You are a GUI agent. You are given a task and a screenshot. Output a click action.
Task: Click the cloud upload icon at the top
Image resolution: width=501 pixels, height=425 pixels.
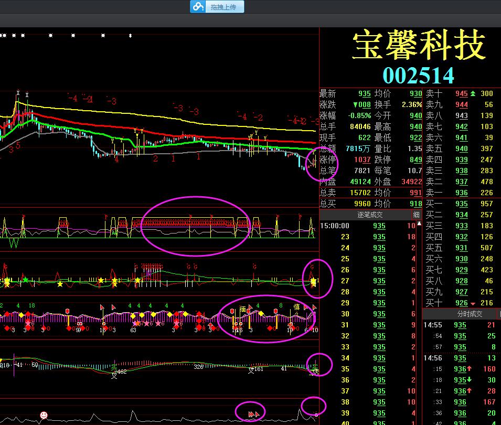pyautogui.click(x=198, y=7)
